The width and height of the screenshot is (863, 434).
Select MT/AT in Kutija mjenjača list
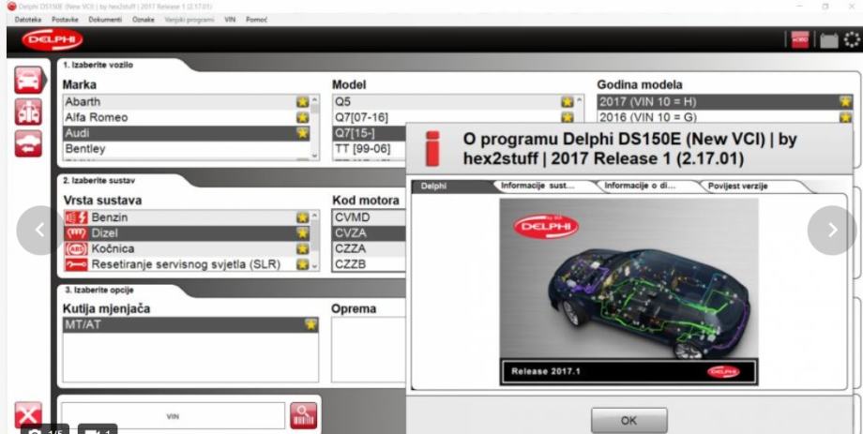[190, 324]
